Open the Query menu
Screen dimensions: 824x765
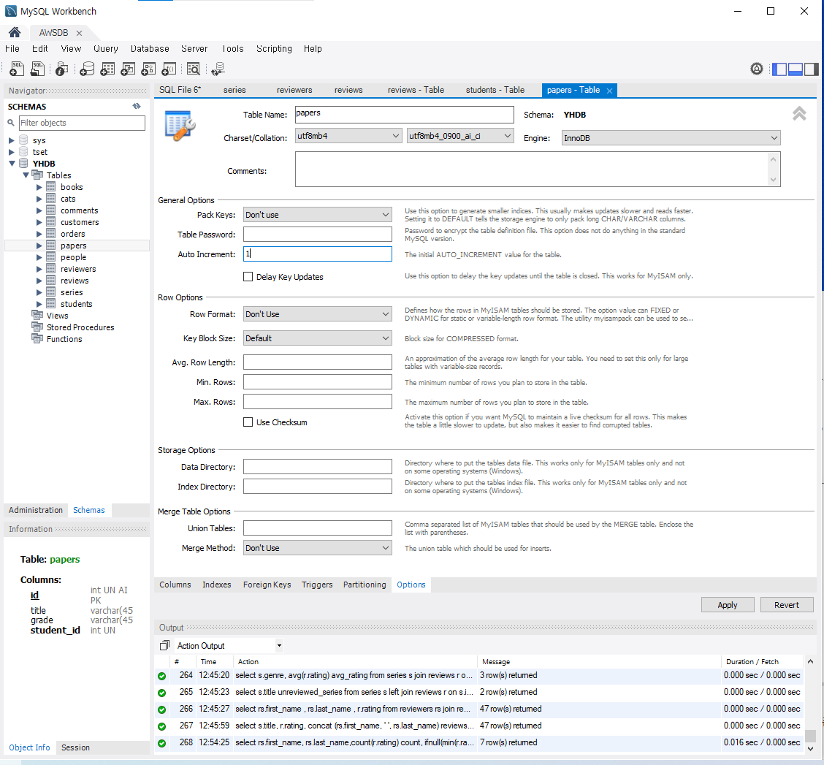(106, 48)
